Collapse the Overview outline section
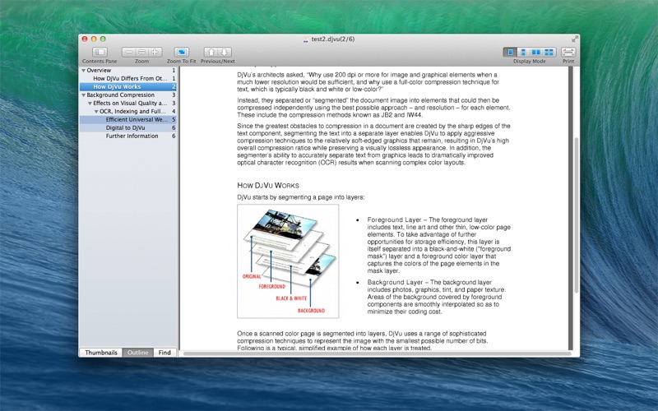 pyautogui.click(x=83, y=71)
